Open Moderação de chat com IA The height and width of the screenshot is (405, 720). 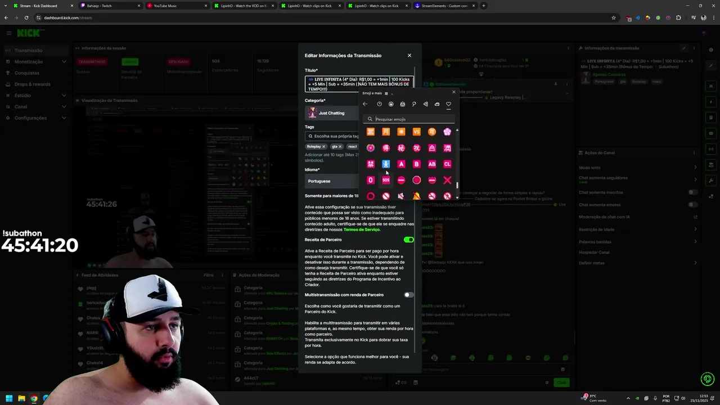638,217
